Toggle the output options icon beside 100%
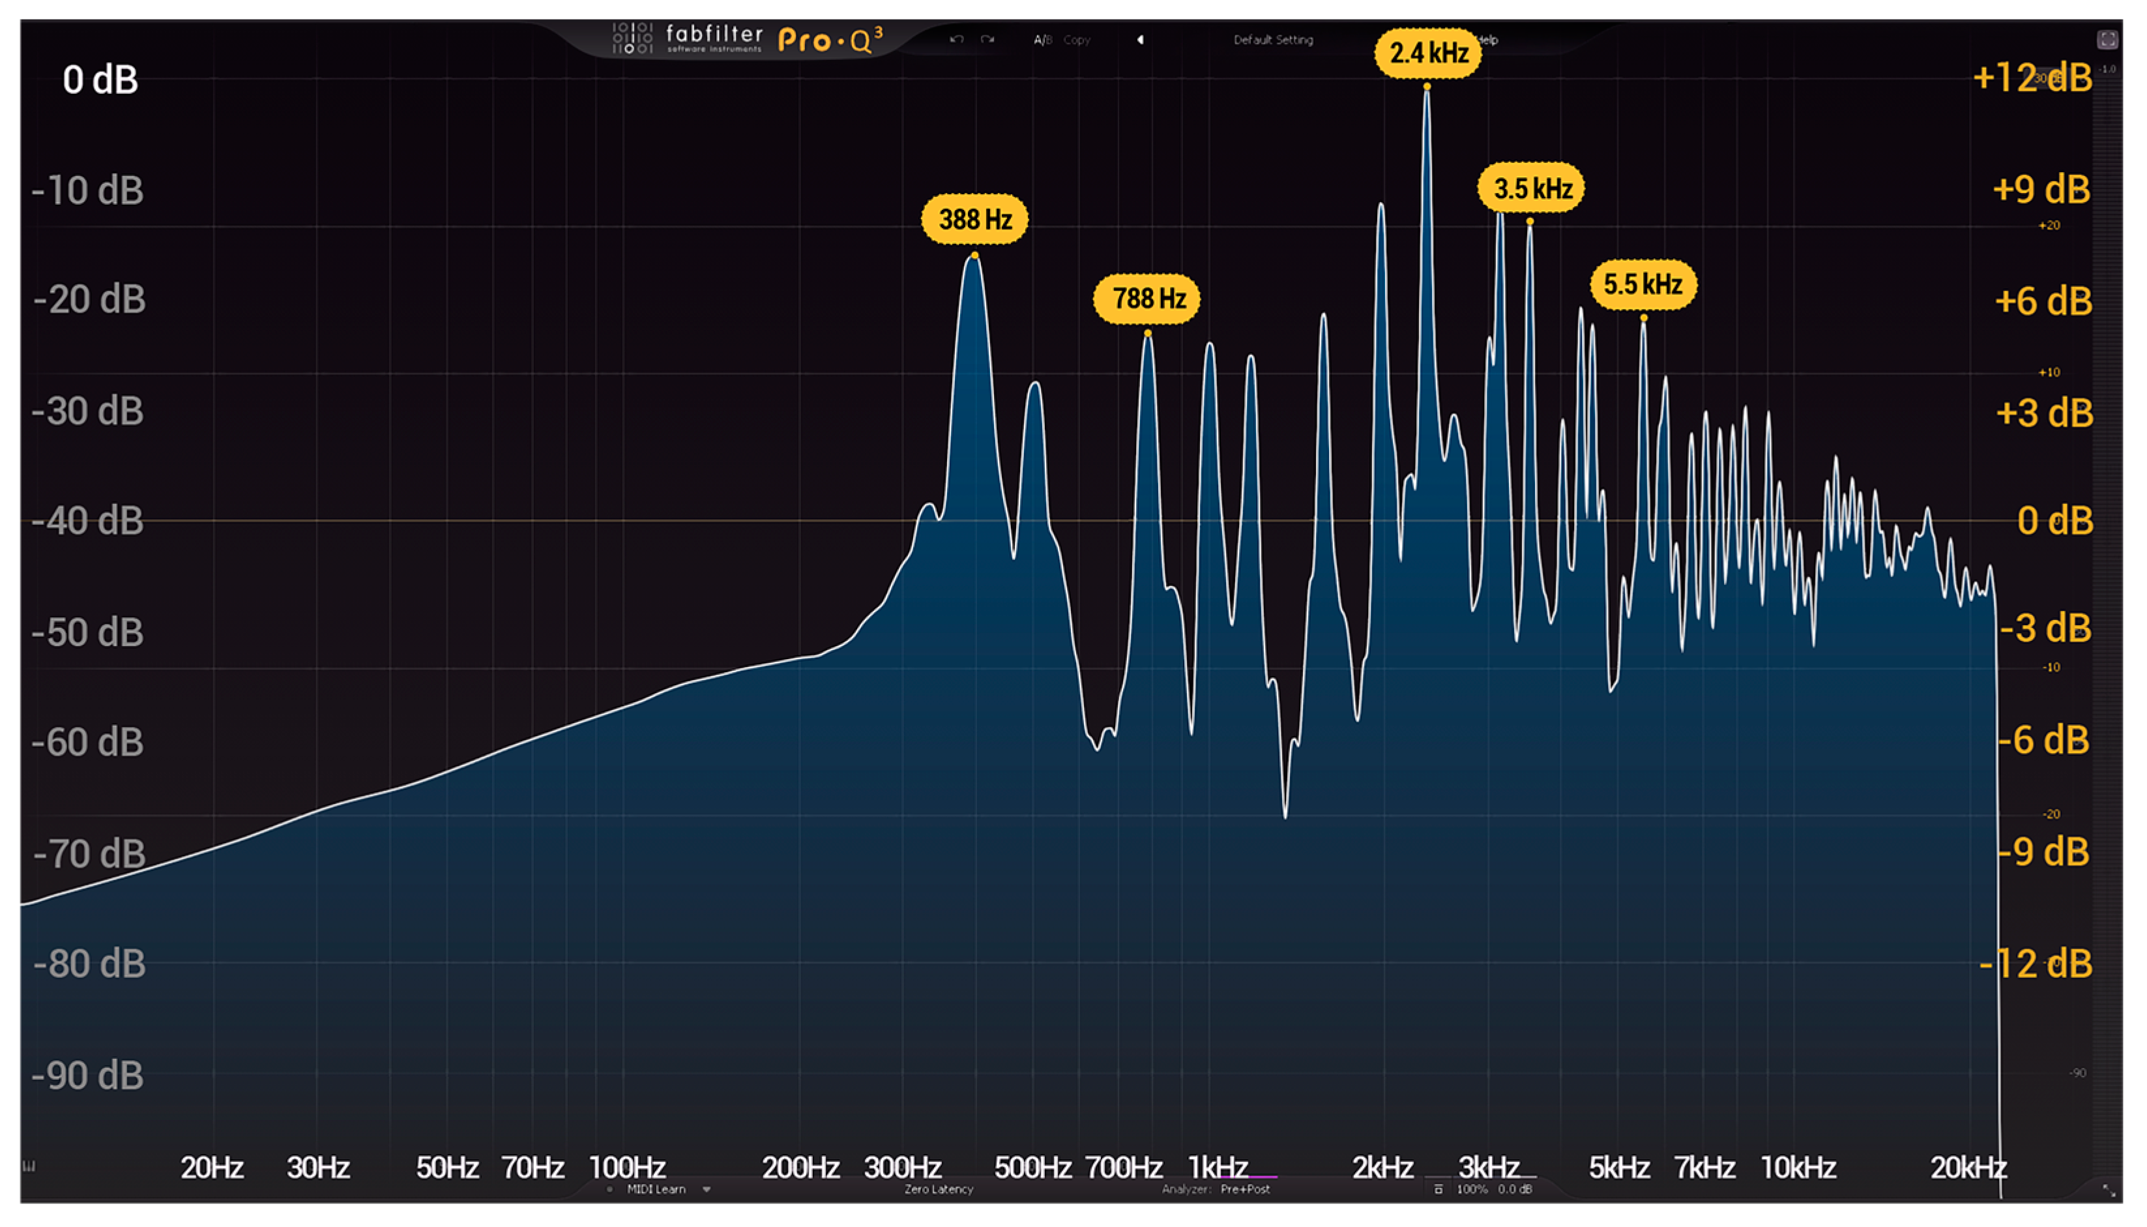Viewport: 2147px width, 1227px height. (1438, 1189)
